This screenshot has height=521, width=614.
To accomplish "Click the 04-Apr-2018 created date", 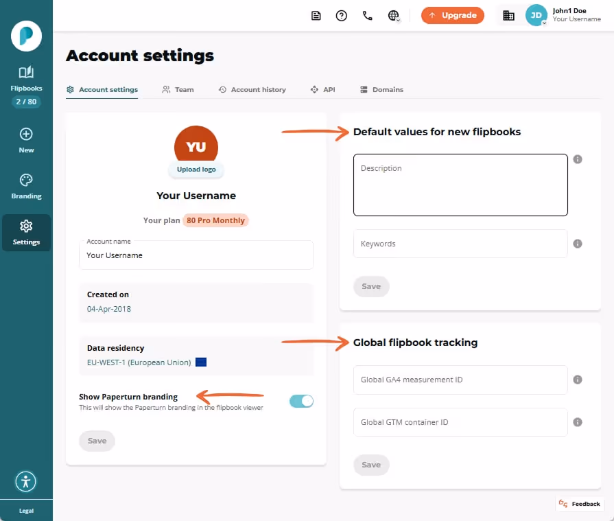I will click(109, 309).
